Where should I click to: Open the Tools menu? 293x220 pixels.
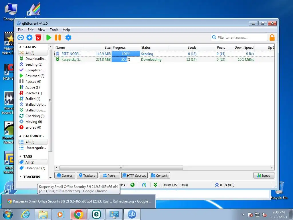pos(54,30)
